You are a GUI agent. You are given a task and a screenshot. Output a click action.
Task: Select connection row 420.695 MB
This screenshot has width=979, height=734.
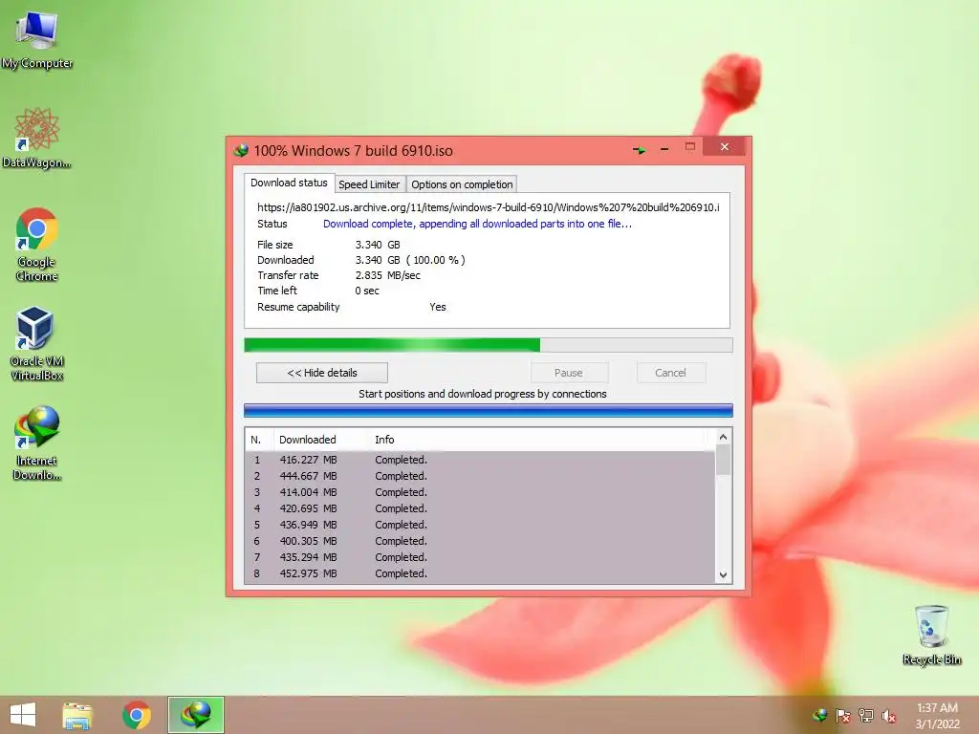pyautogui.click(x=480, y=508)
